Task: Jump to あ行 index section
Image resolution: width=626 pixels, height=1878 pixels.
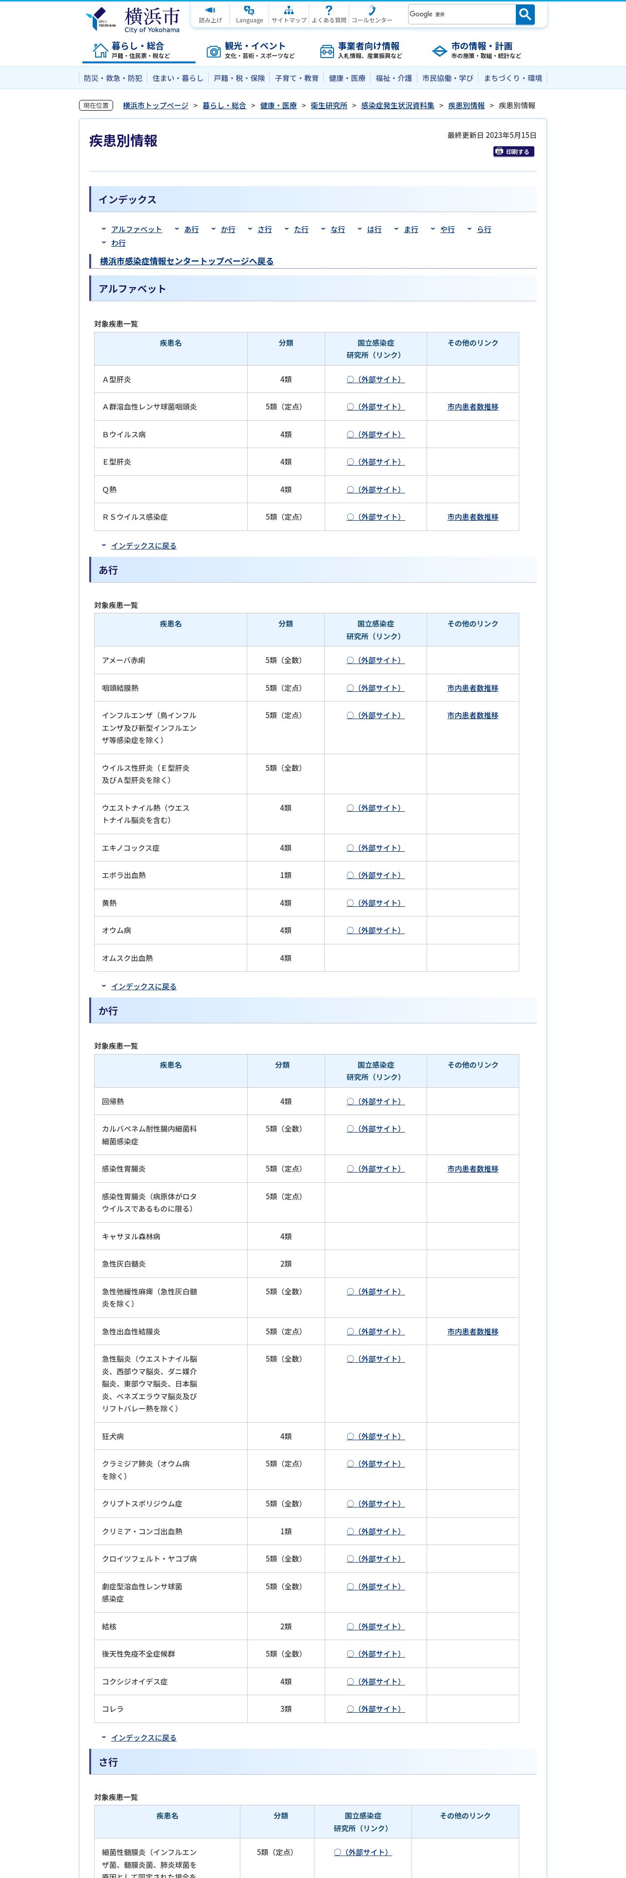Action: pyautogui.click(x=191, y=229)
